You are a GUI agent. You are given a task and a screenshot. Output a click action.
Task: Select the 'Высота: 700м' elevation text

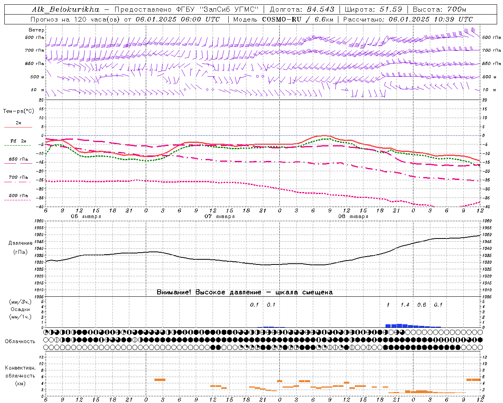[x=440, y=9]
